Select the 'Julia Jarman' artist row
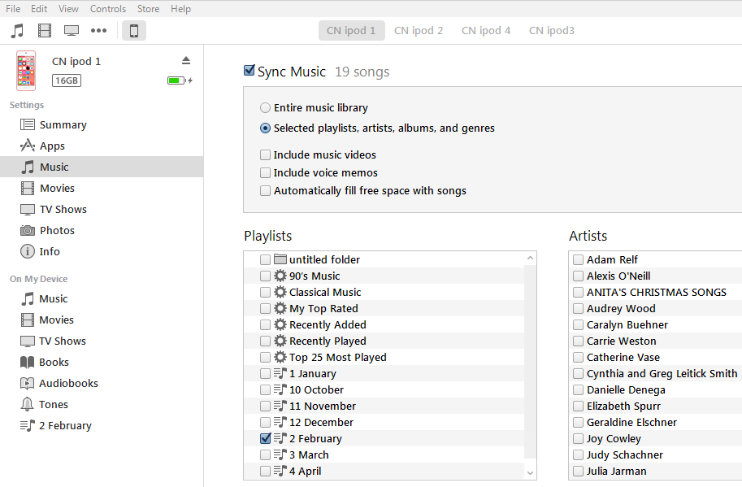Image resolution: width=742 pixels, height=487 pixels. coord(655,471)
